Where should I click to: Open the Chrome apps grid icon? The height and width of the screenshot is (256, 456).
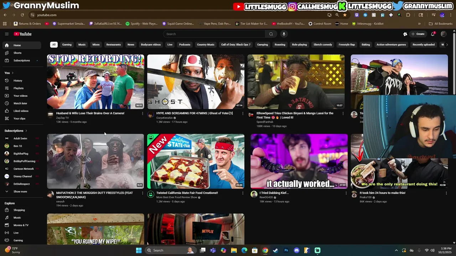5,24
